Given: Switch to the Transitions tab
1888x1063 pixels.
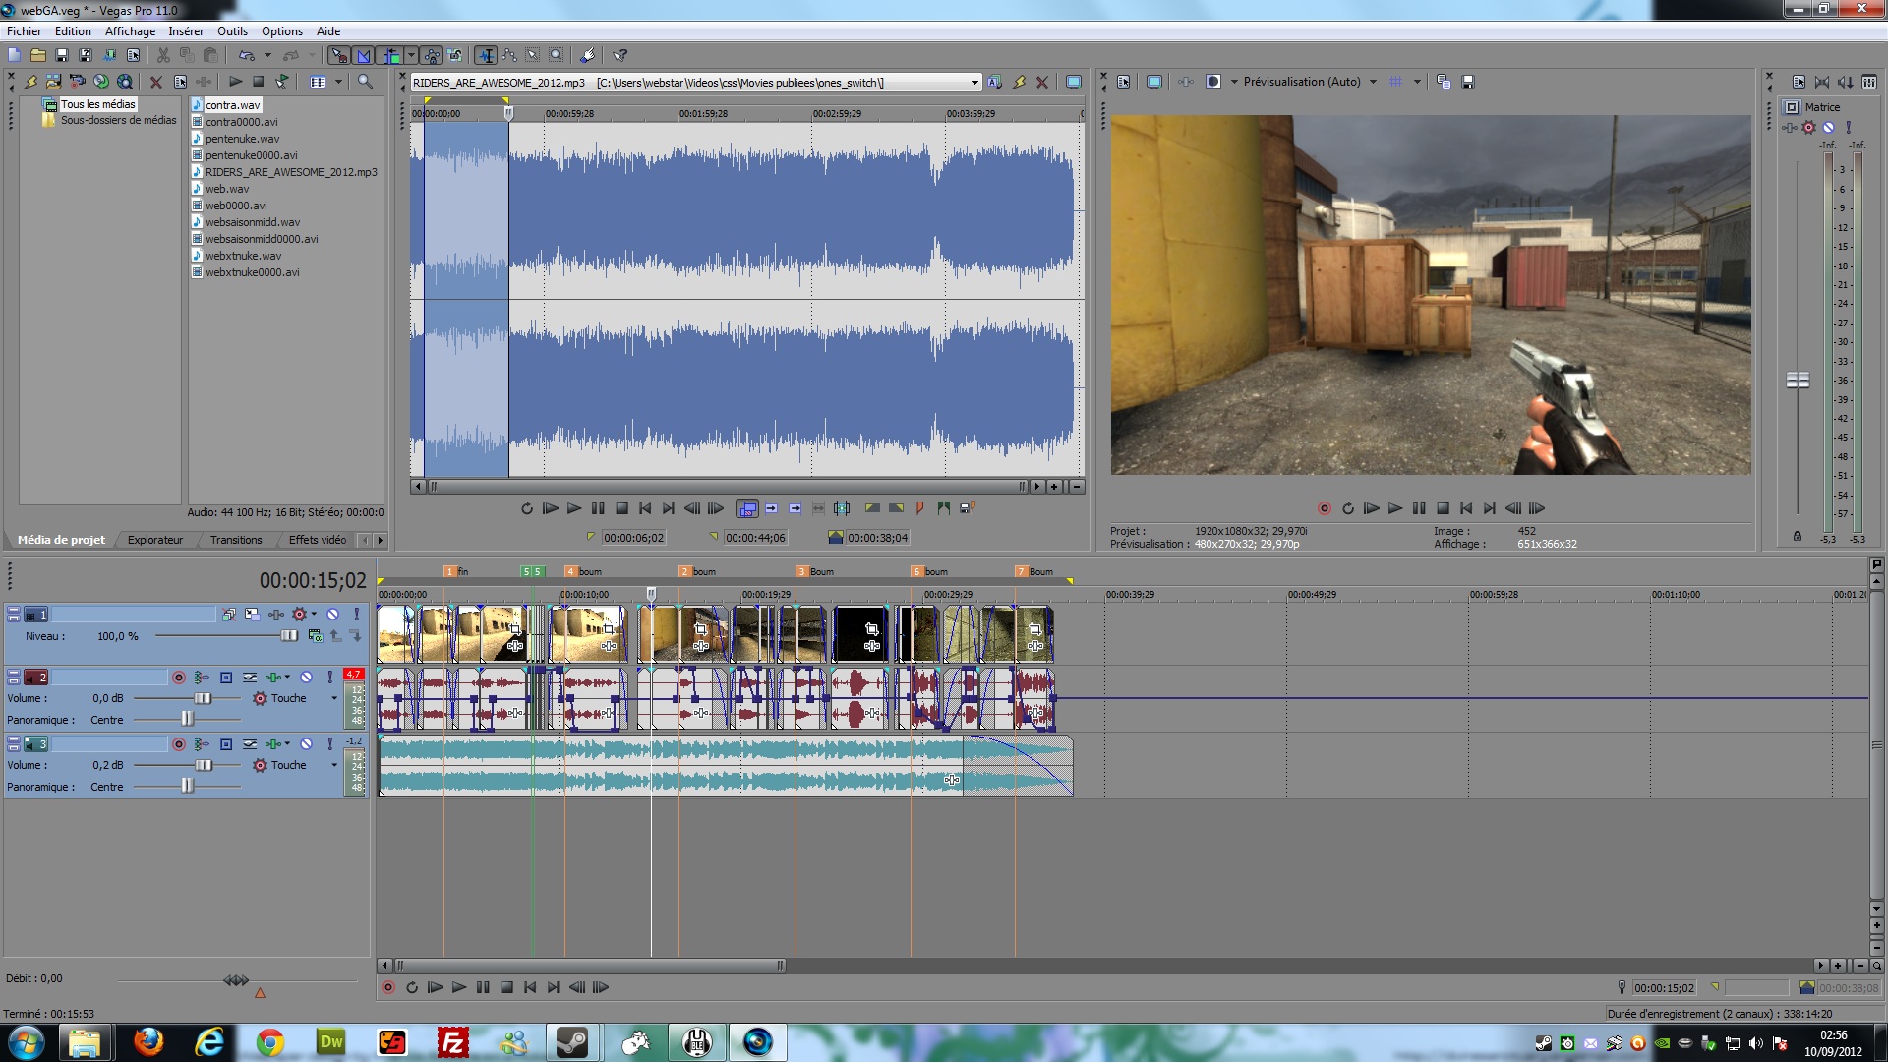Looking at the screenshot, I should 236,540.
